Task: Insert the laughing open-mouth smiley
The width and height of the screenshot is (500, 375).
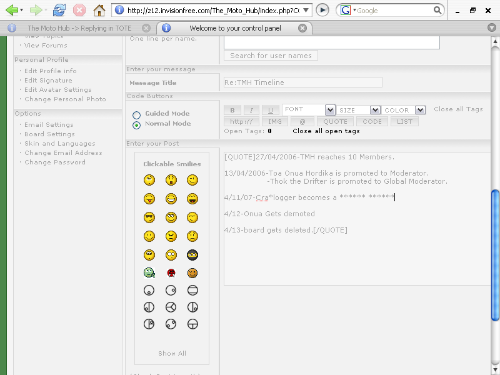Action: point(192,199)
